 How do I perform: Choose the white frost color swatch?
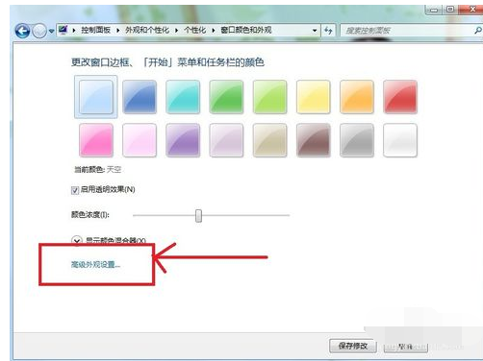[x=400, y=140]
